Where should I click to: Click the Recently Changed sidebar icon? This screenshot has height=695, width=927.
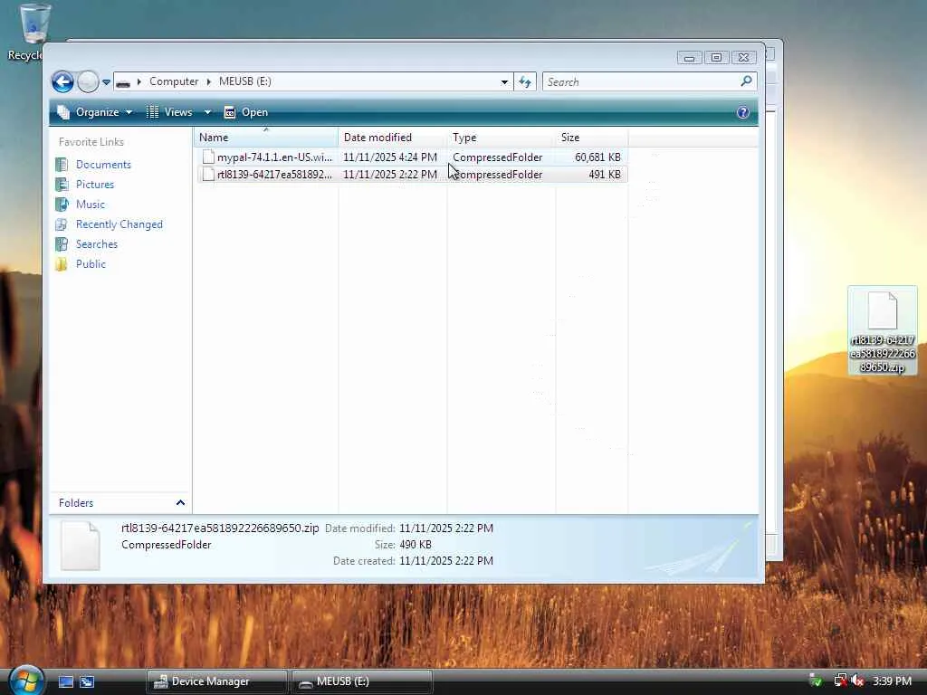point(62,224)
